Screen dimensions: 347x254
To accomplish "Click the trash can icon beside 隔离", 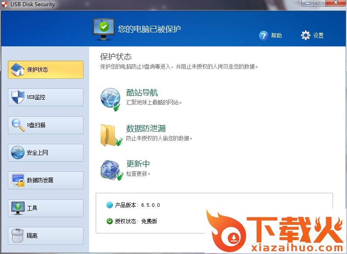I will (17, 235).
